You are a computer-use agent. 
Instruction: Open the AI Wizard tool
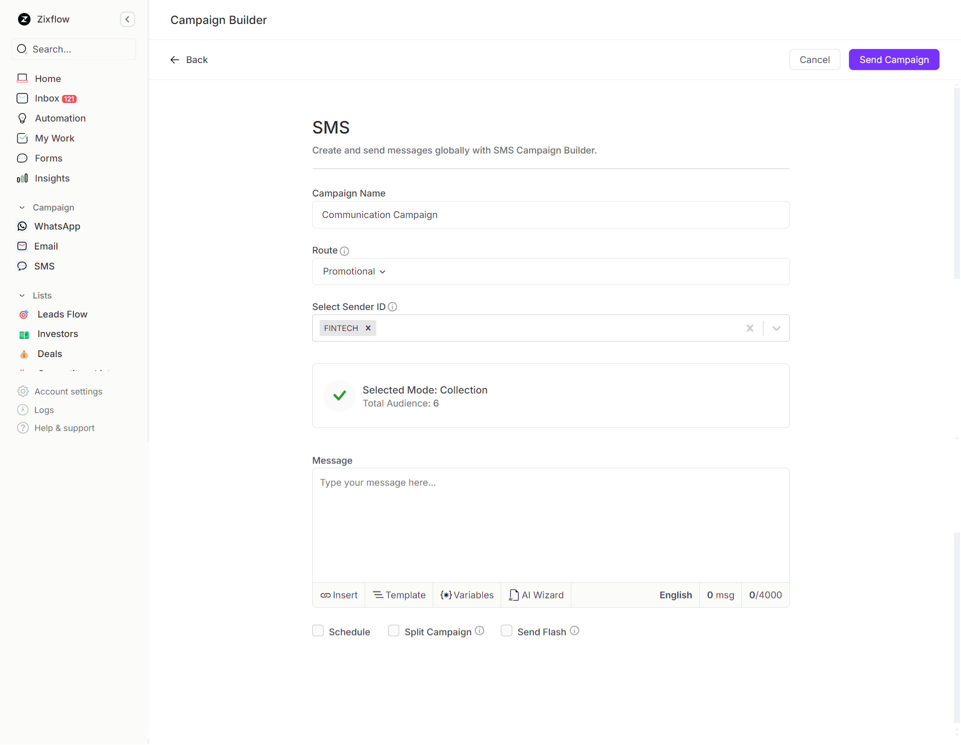point(536,595)
